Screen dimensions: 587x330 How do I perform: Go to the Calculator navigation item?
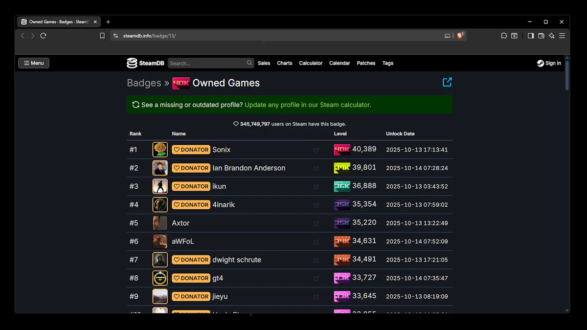(311, 63)
